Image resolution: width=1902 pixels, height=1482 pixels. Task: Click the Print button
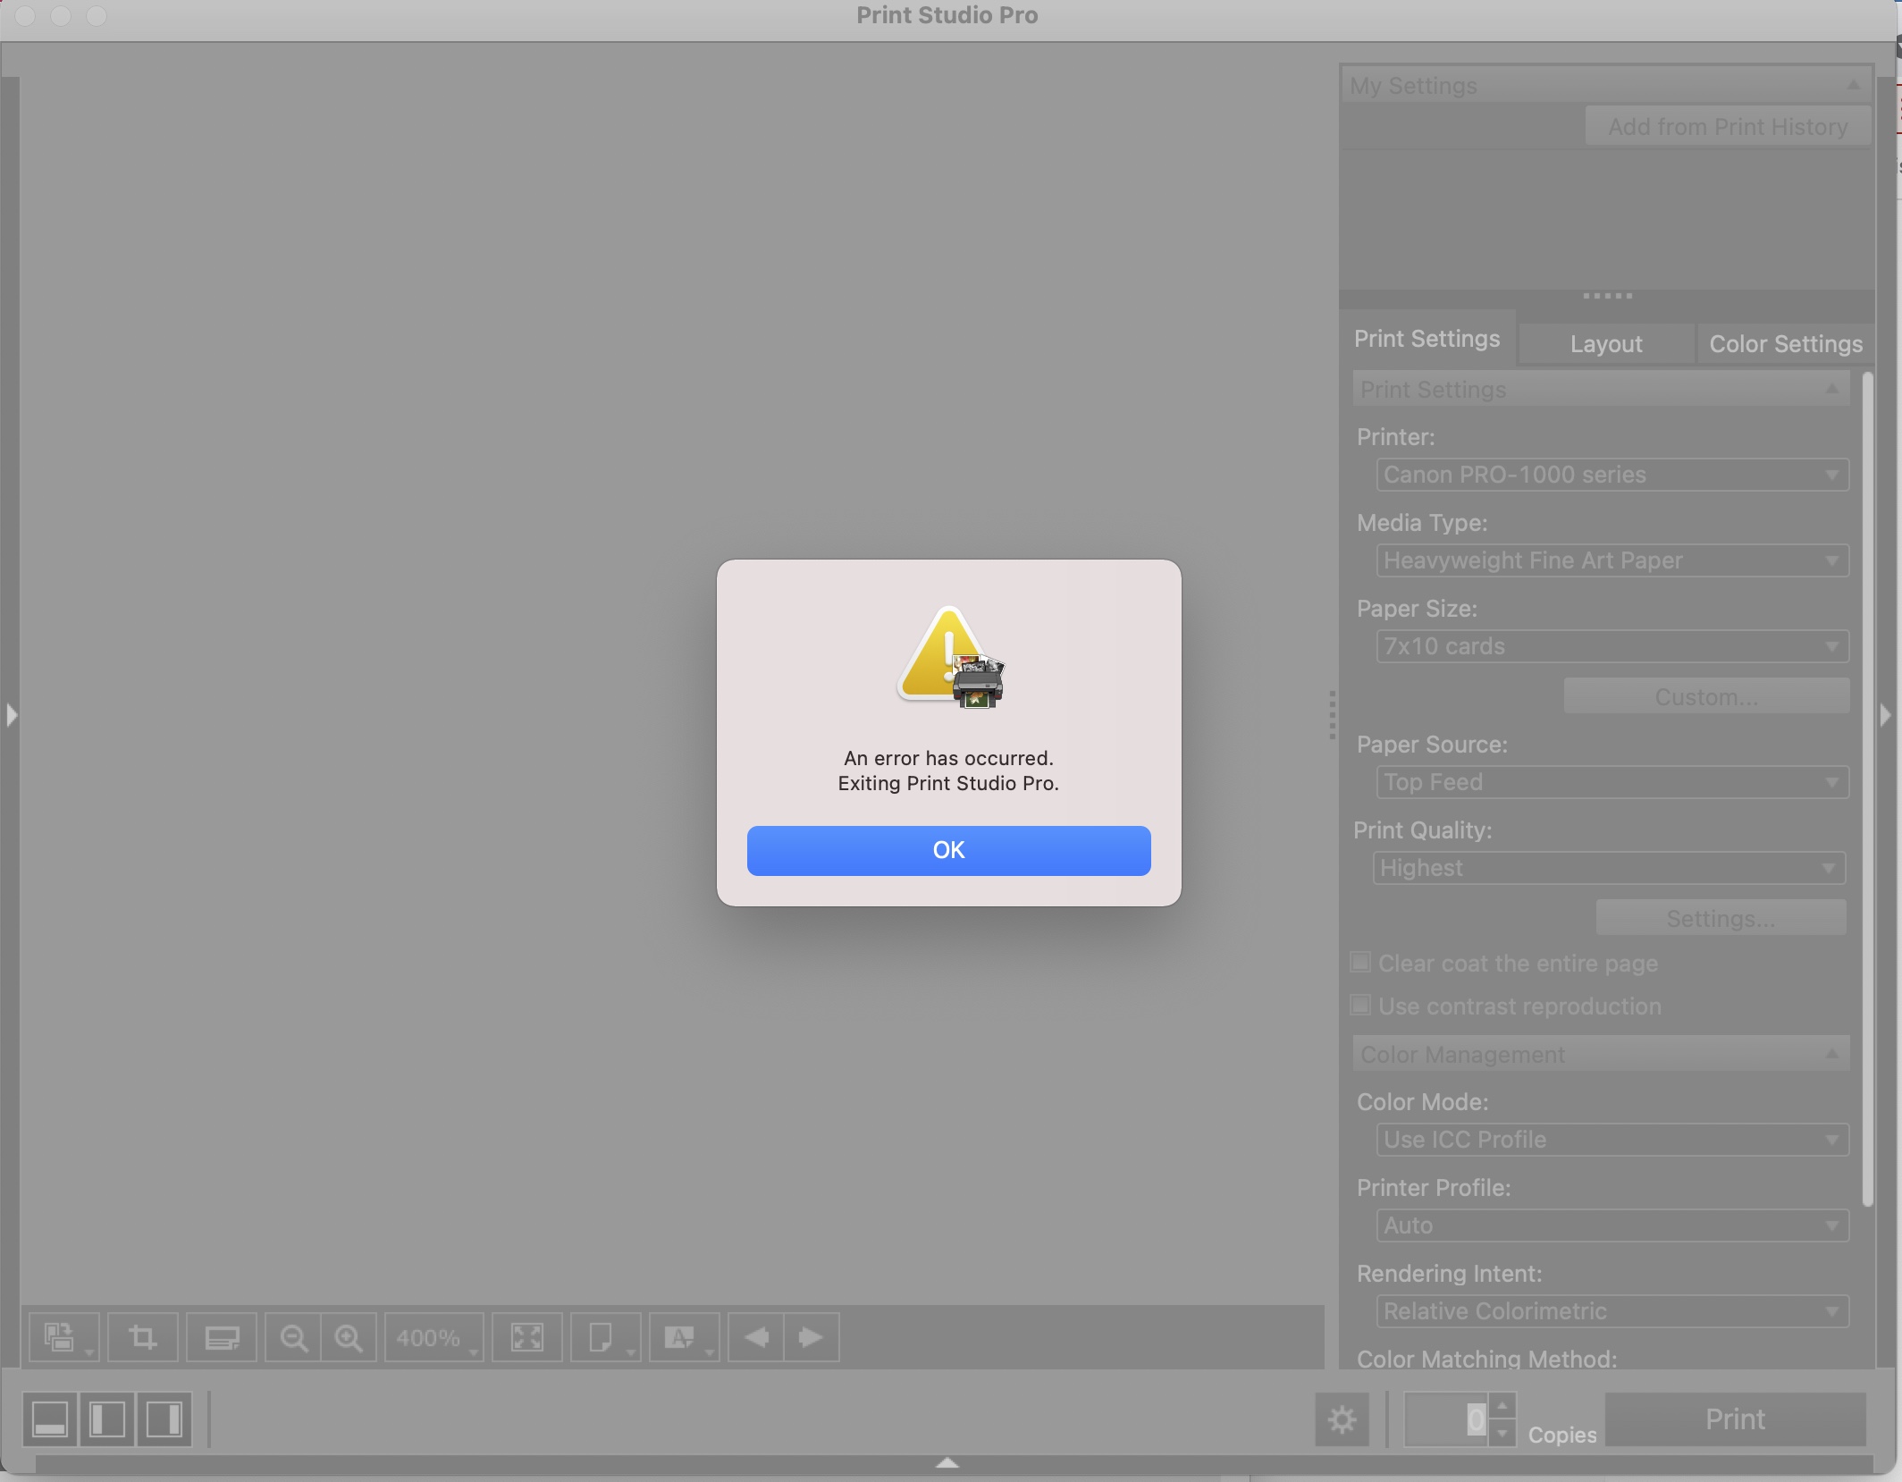(1735, 1419)
